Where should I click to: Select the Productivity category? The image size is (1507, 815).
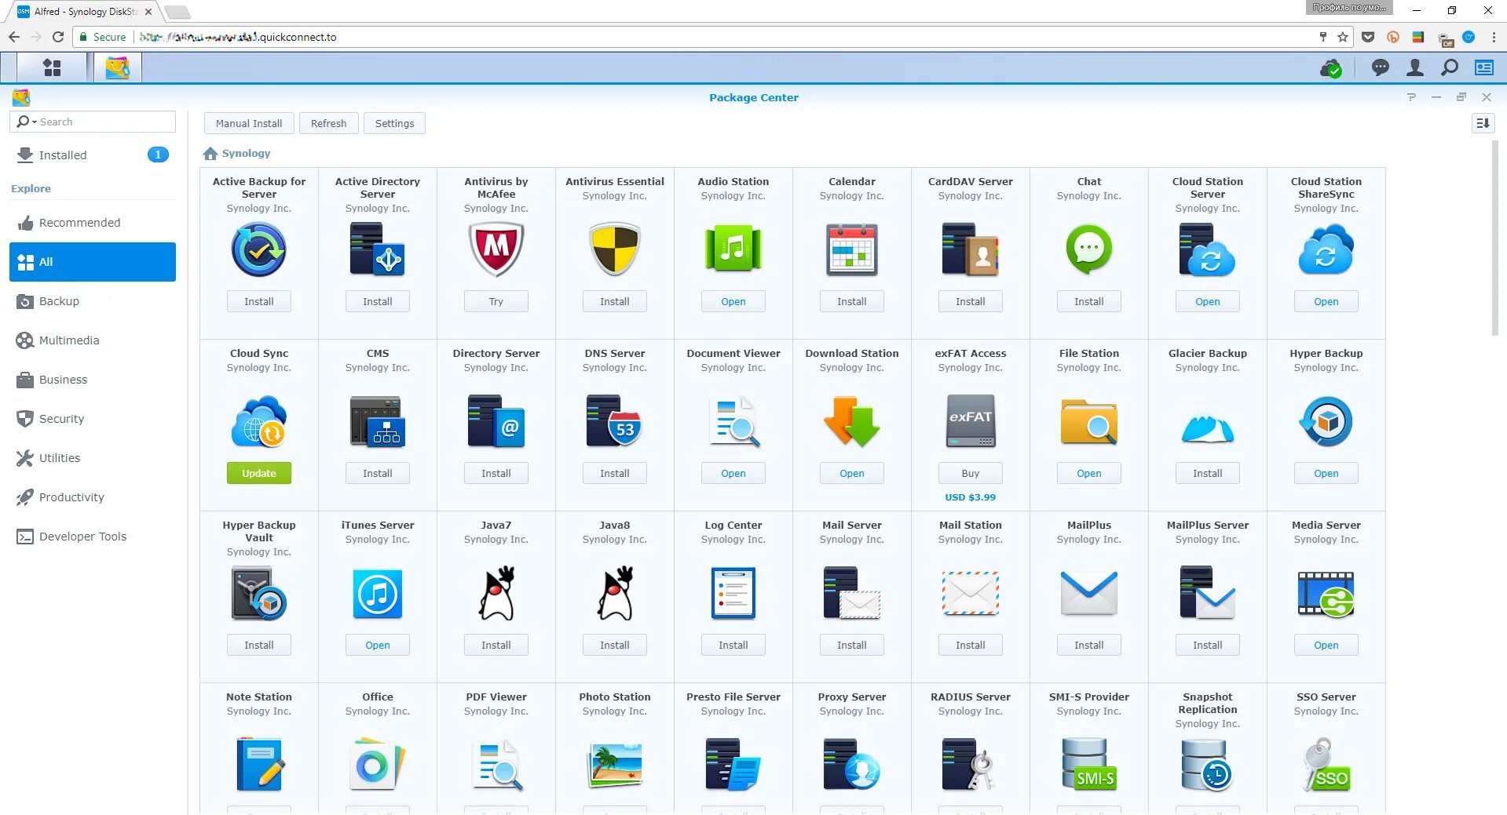(x=93, y=497)
